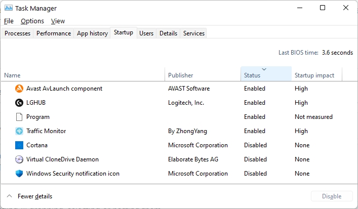Click Windows Security's Microsoft Corporation publisher cell
The image size is (358, 209).
(198, 174)
